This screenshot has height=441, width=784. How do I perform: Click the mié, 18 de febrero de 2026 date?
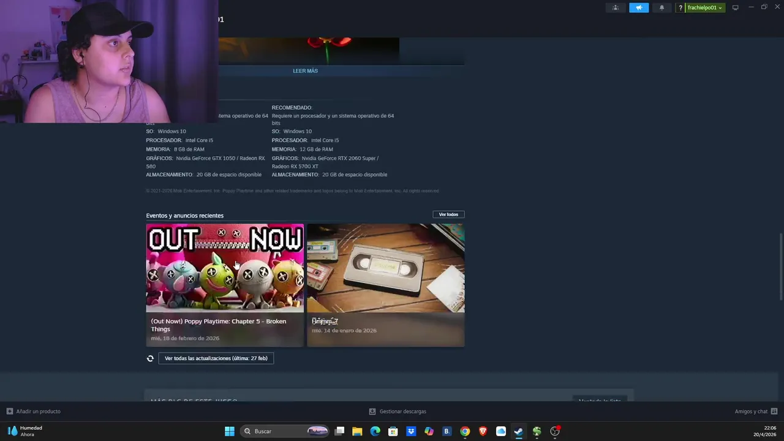(185, 339)
